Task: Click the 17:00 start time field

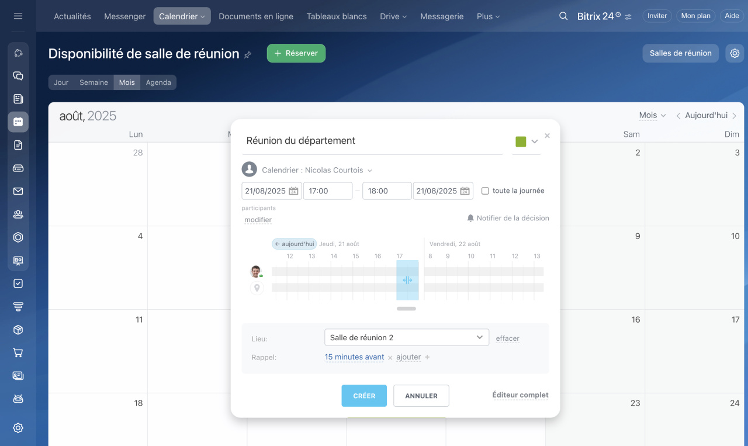Action: click(x=328, y=191)
